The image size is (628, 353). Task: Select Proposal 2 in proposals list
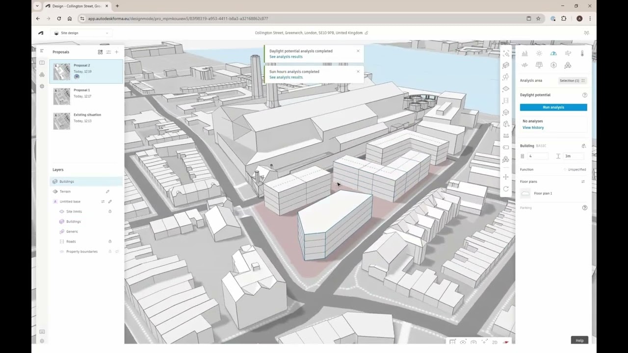pyautogui.click(x=86, y=71)
